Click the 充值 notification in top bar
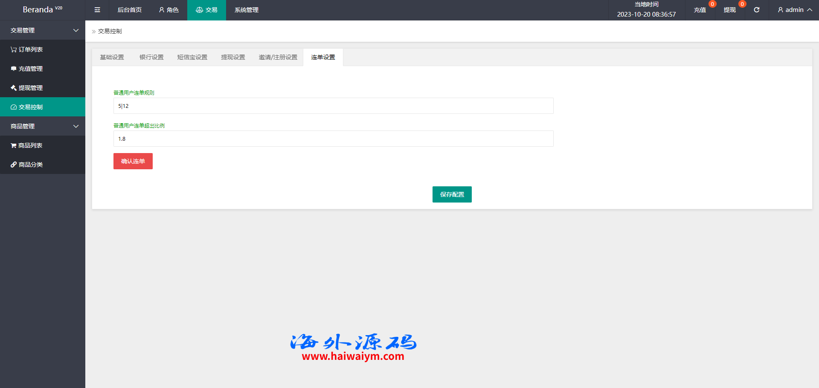This screenshot has width=819, height=388. [x=700, y=10]
